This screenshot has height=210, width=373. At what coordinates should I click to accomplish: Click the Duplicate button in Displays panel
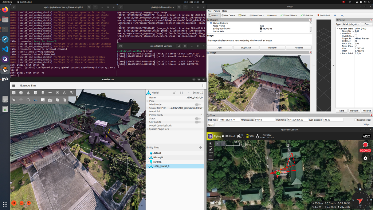coord(246,47)
